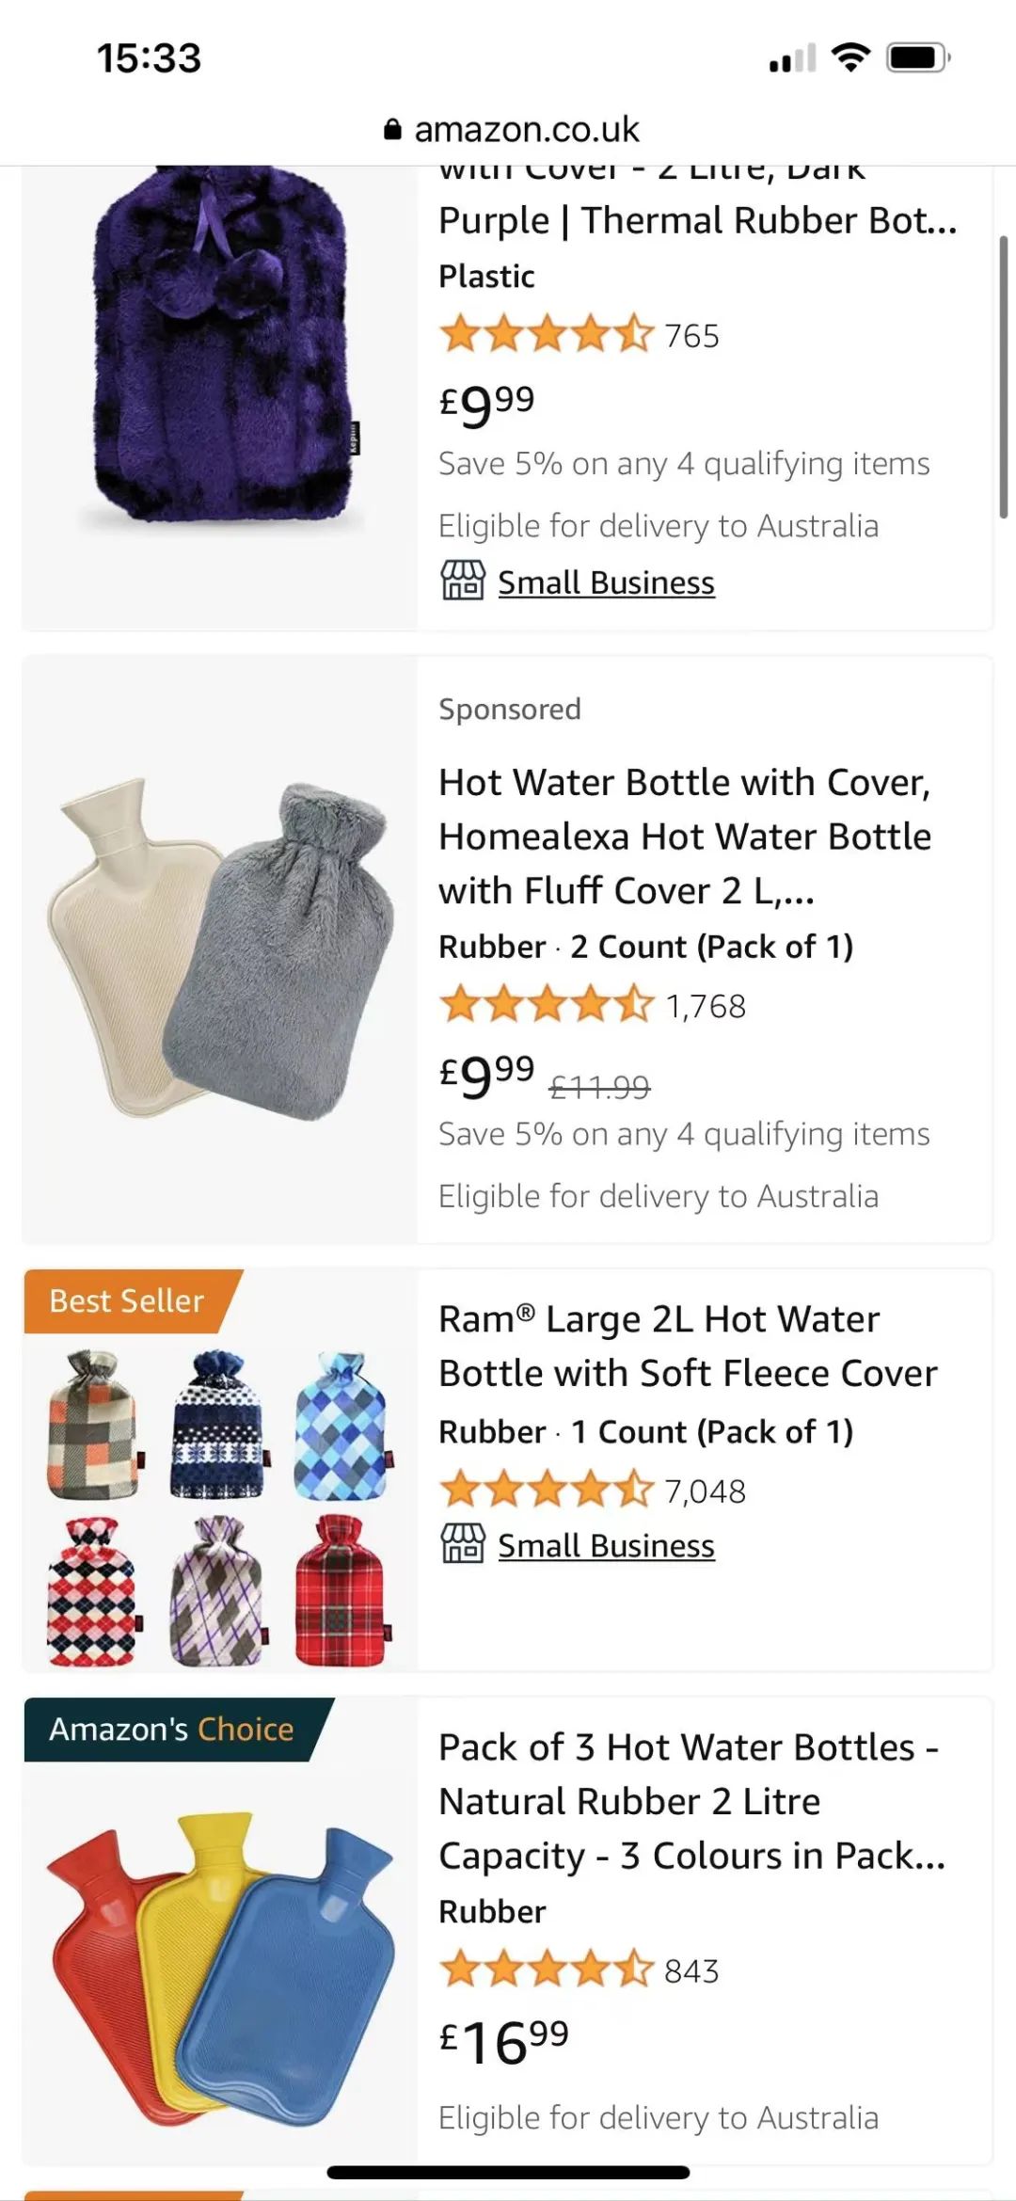This screenshot has height=2201, width=1016.
Task: Open the Small Business link under Ram listing
Action: pyautogui.click(x=606, y=1546)
